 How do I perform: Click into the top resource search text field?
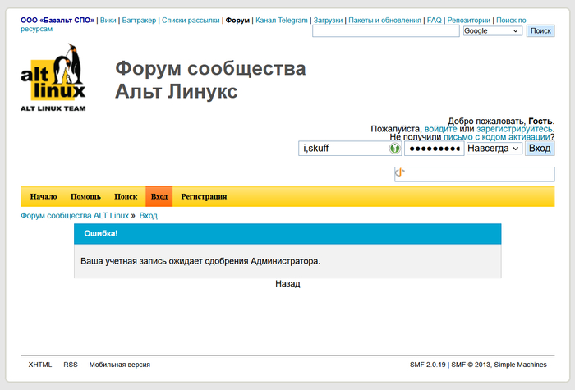pyautogui.click(x=385, y=30)
